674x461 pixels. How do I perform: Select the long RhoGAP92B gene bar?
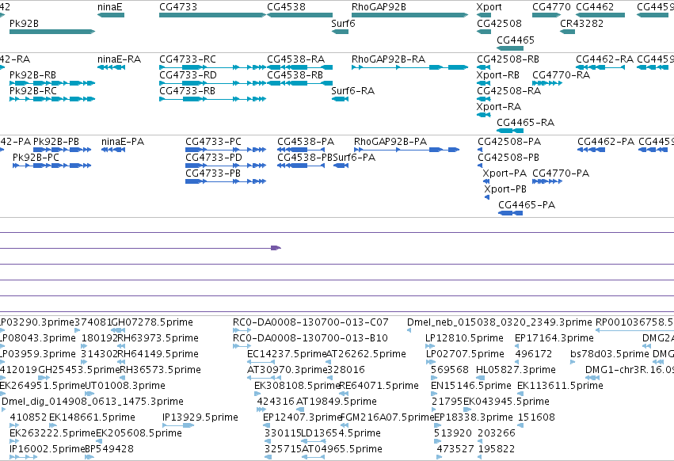click(x=409, y=15)
